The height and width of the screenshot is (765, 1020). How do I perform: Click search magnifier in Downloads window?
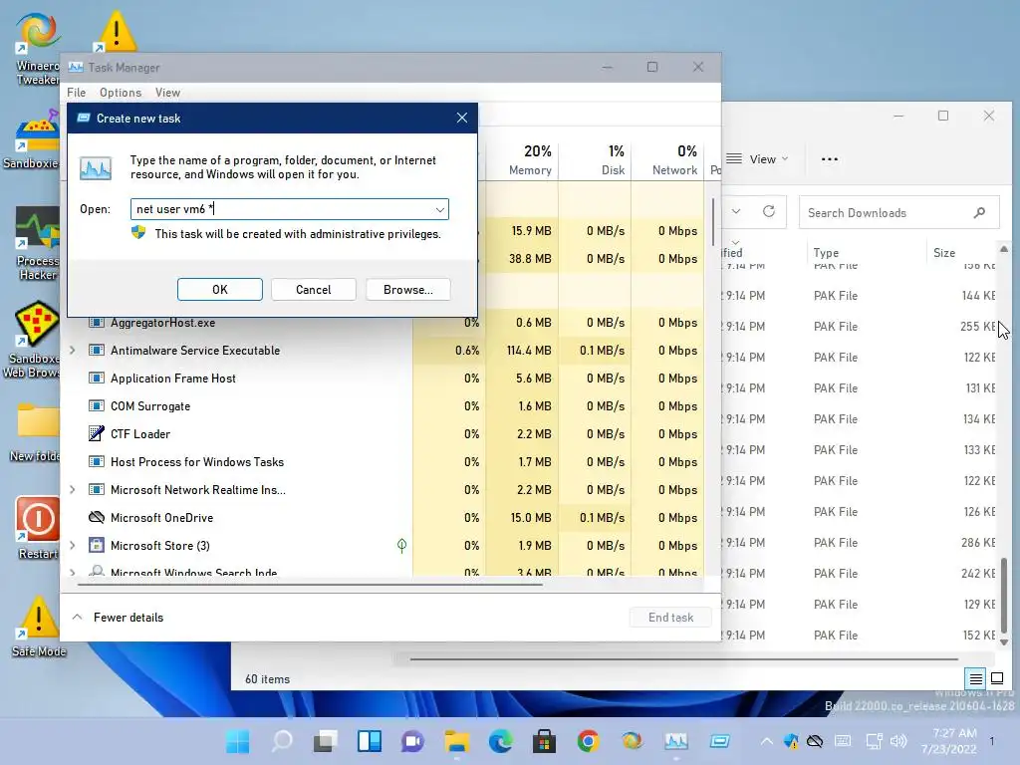click(980, 213)
